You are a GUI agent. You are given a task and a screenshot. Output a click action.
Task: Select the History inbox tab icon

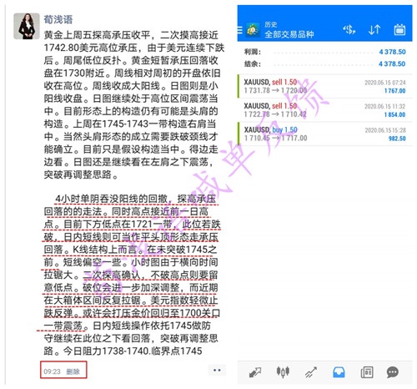pyautogui.click(x=339, y=372)
